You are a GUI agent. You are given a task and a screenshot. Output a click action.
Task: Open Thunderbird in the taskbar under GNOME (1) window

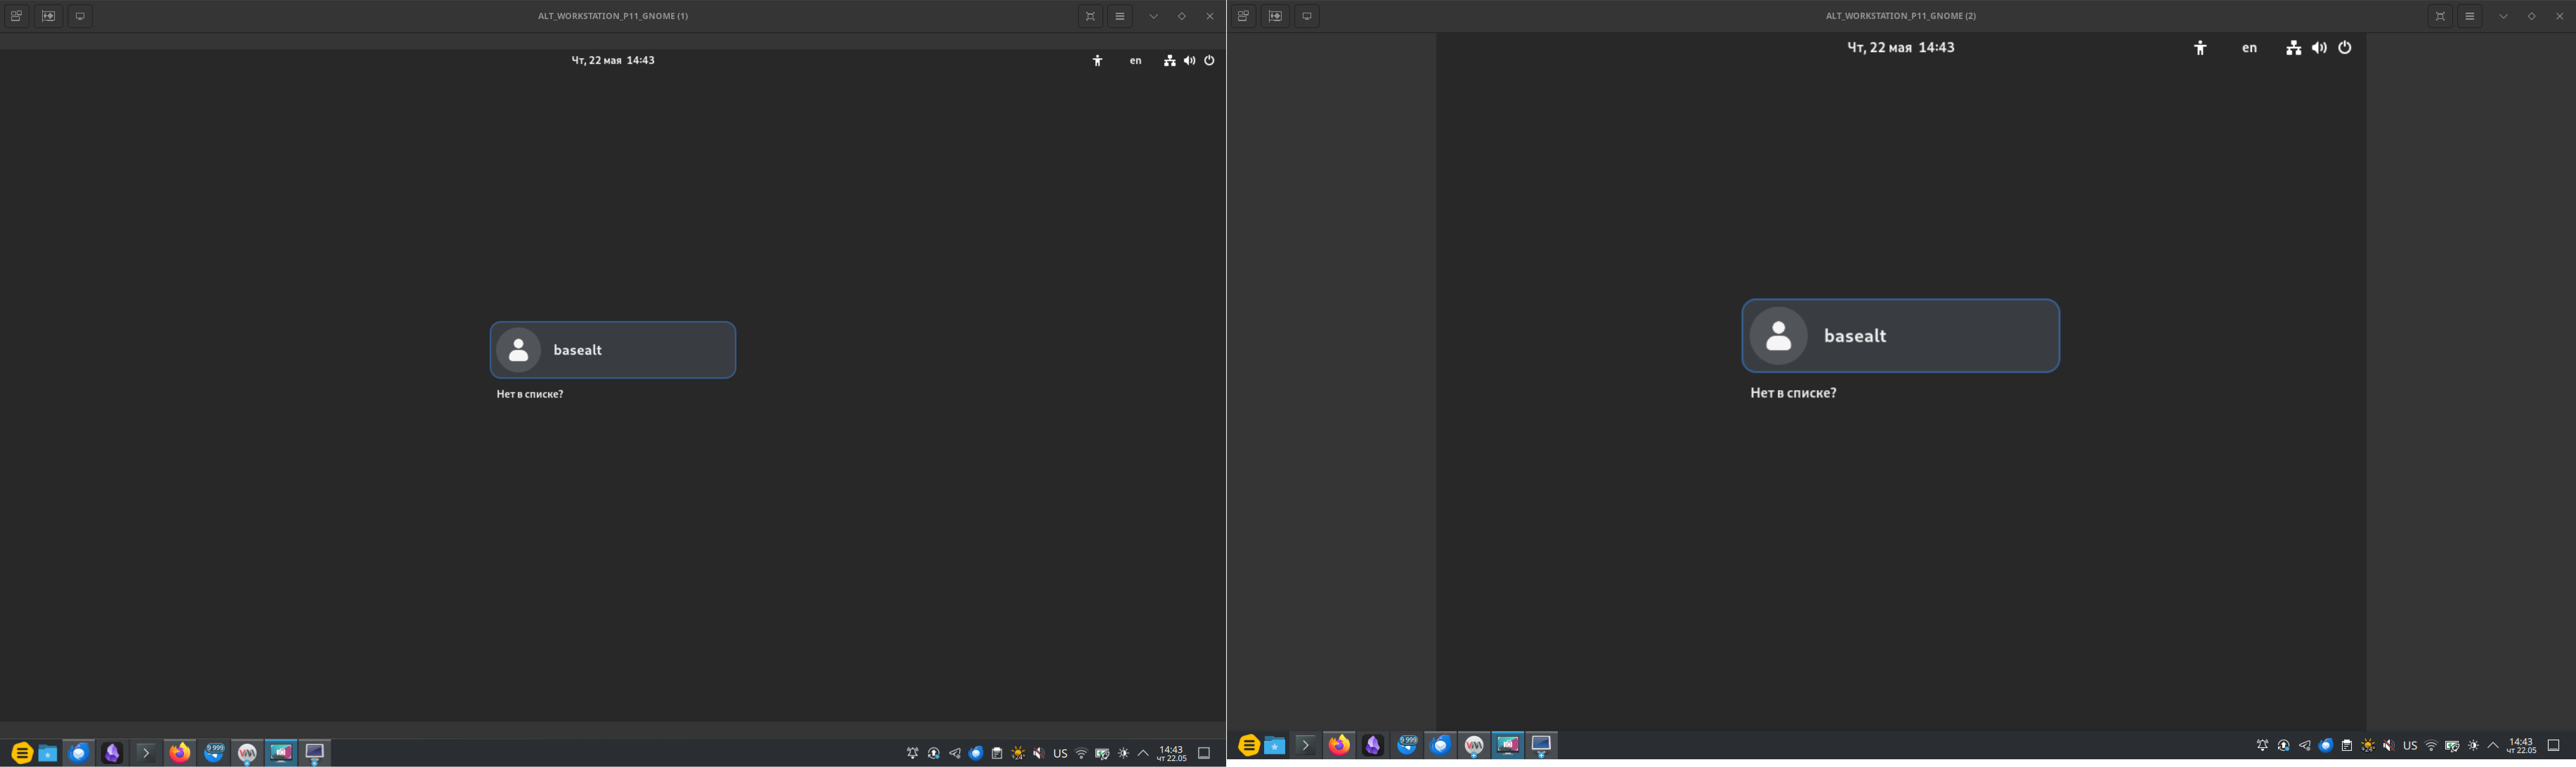pos(79,753)
